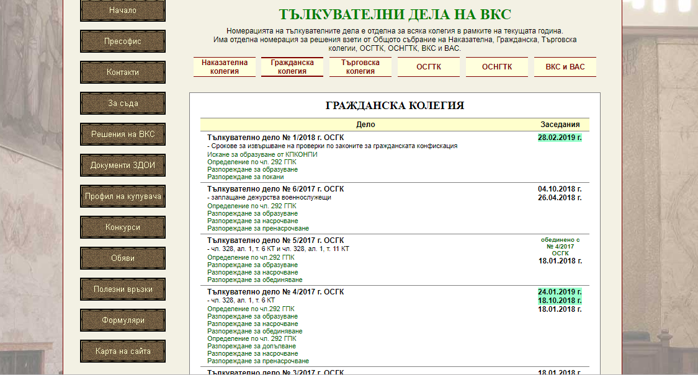This screenshot has height=375, width=698.
Task: Open Разпореждане за пренасрочване for case 4/2017
Action: [257, 361]
